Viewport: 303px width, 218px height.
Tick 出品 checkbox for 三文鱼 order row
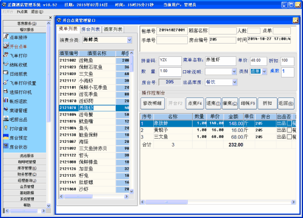pyautogui.click(x=289, y=137)
